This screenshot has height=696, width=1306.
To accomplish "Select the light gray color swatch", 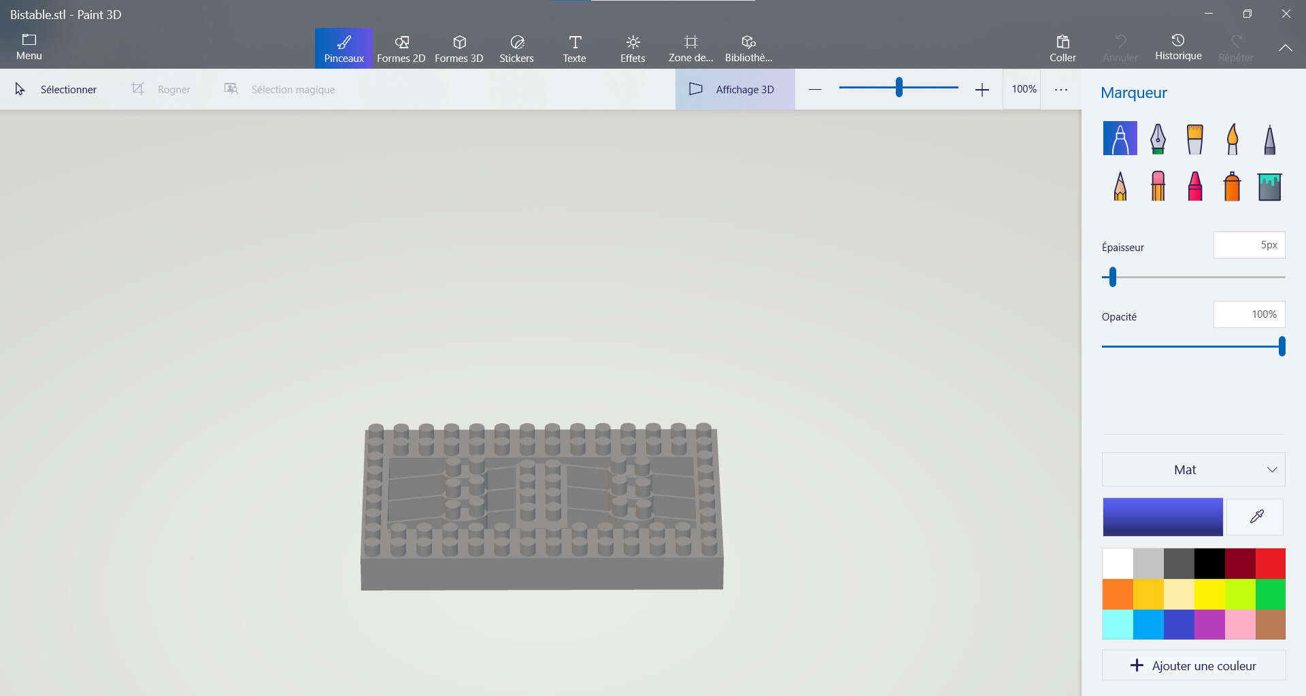I will point(1148,563).
